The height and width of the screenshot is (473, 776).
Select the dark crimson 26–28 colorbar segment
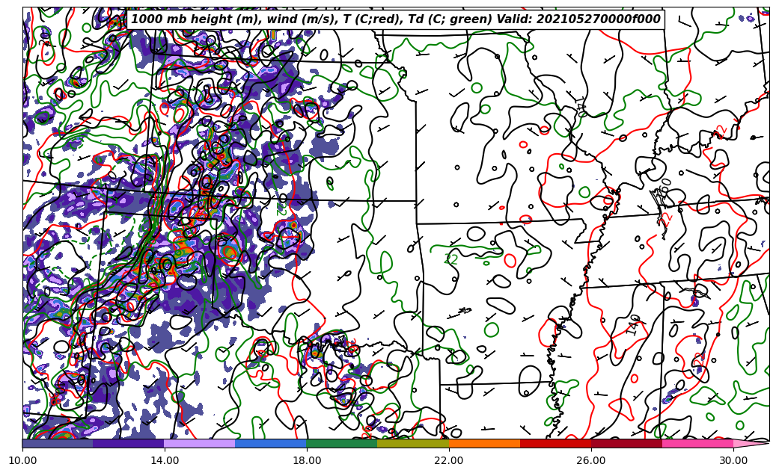[x=626, y=443]
